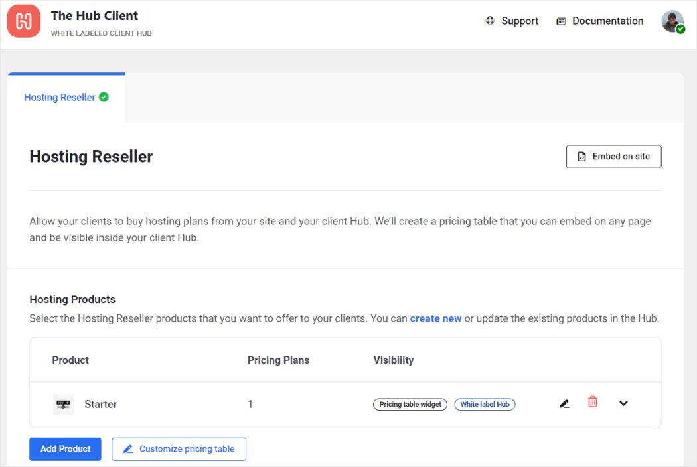Click the Add Product button
The height and width of the screenshot is (467, 697).
click(x=65, y=449)
